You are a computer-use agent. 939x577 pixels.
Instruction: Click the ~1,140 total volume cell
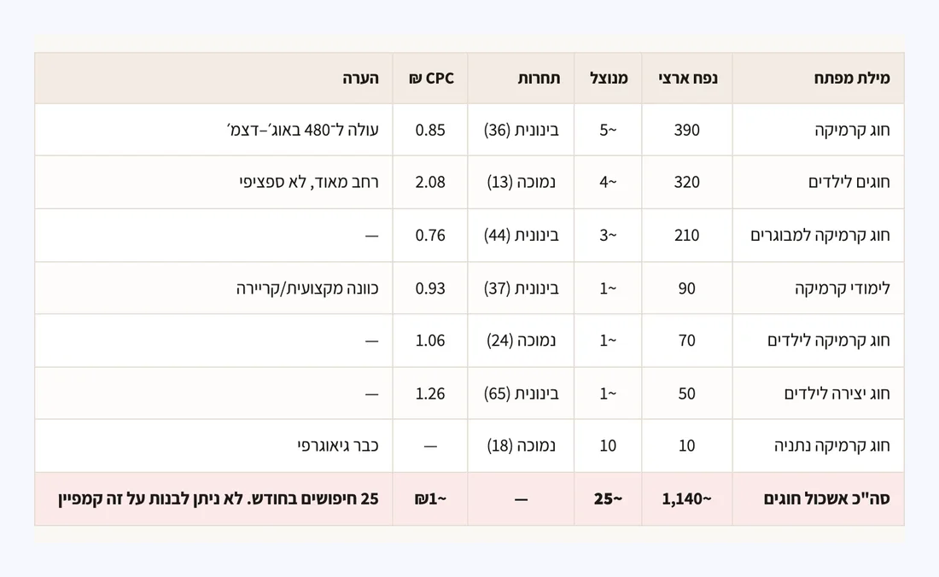click(687, 498)
